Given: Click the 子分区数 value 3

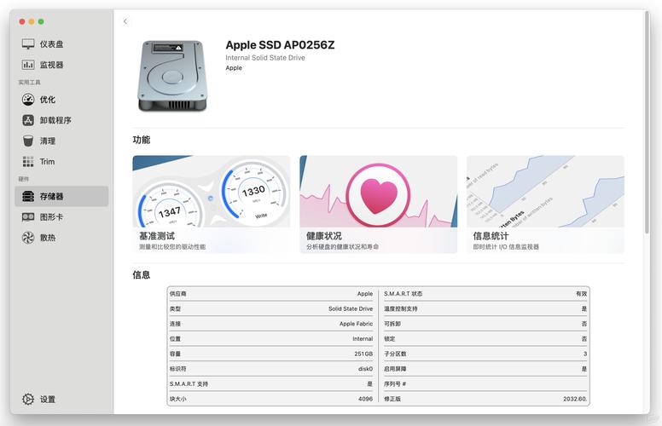Looking at the screenshot, I should click(585, 354).
